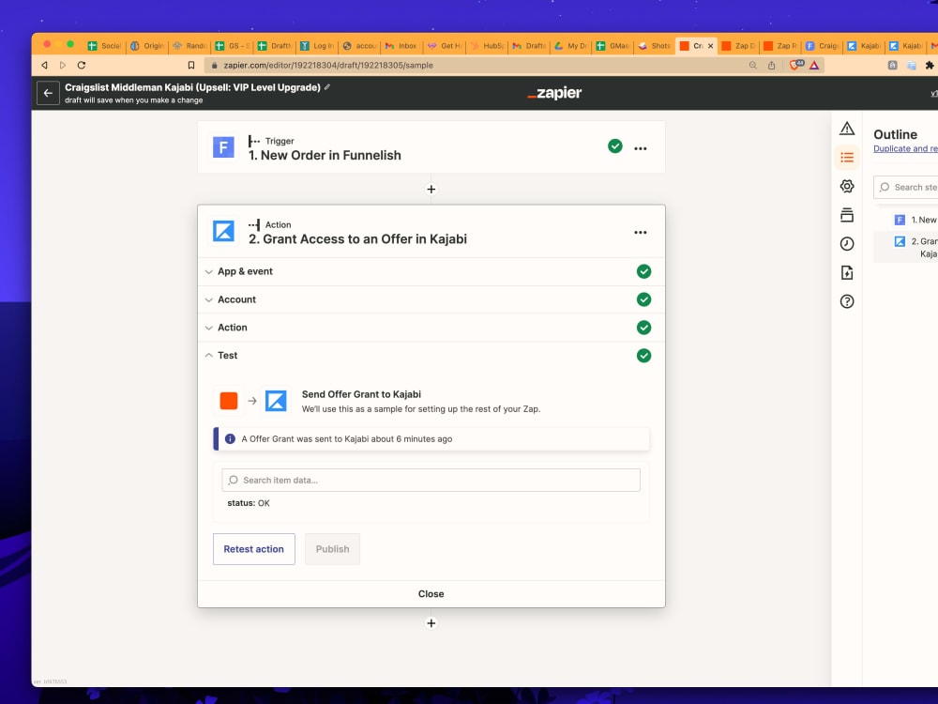Viewport: 938px width, 704px height.
Task: Select the Outline icon in the right sidebar
Action: click(847, 158)
